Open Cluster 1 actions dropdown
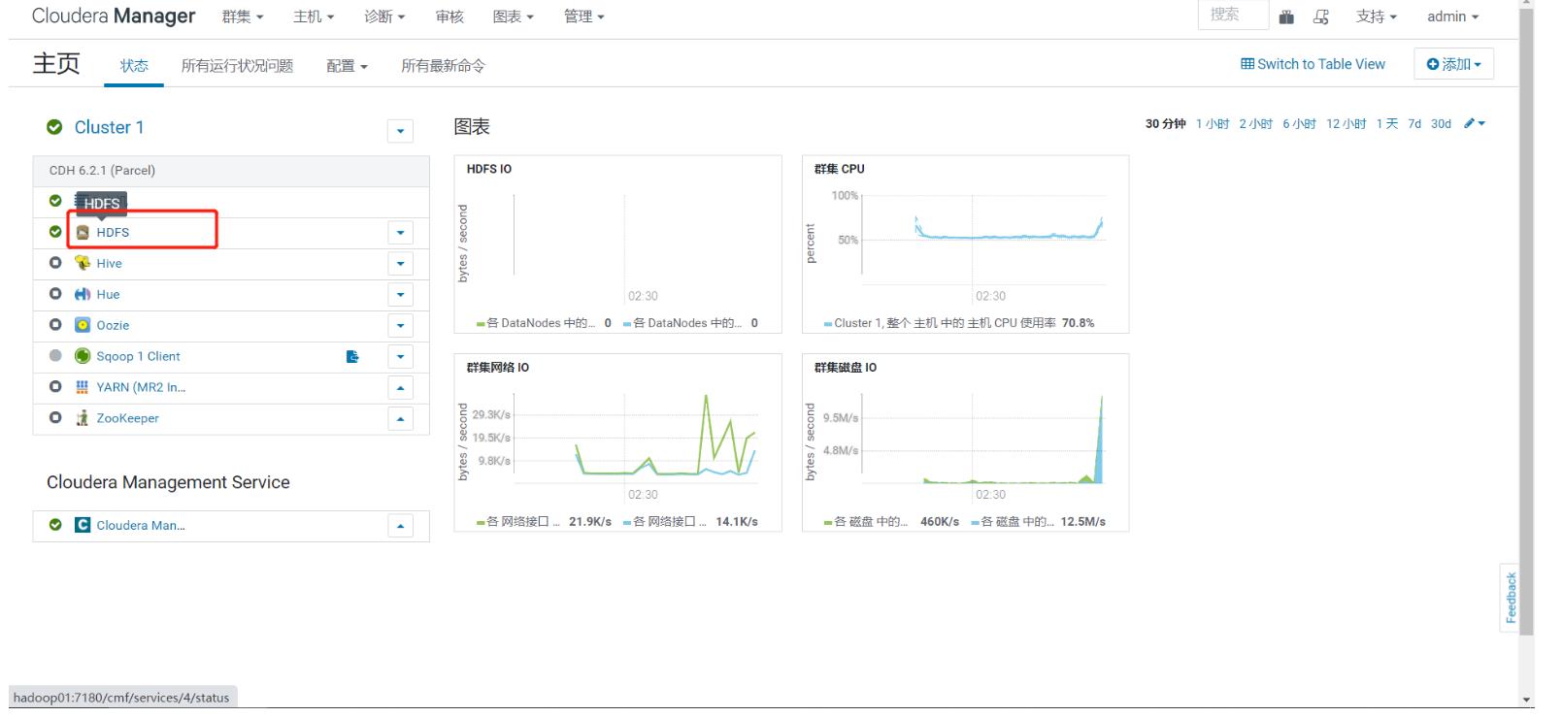The image size is (1563, 717). [x=400, y=131]
